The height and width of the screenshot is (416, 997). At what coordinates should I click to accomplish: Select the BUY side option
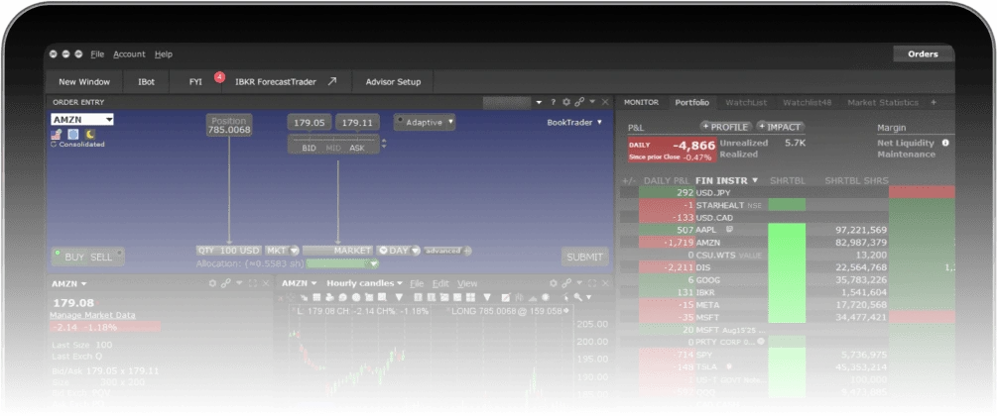point(74,257)
